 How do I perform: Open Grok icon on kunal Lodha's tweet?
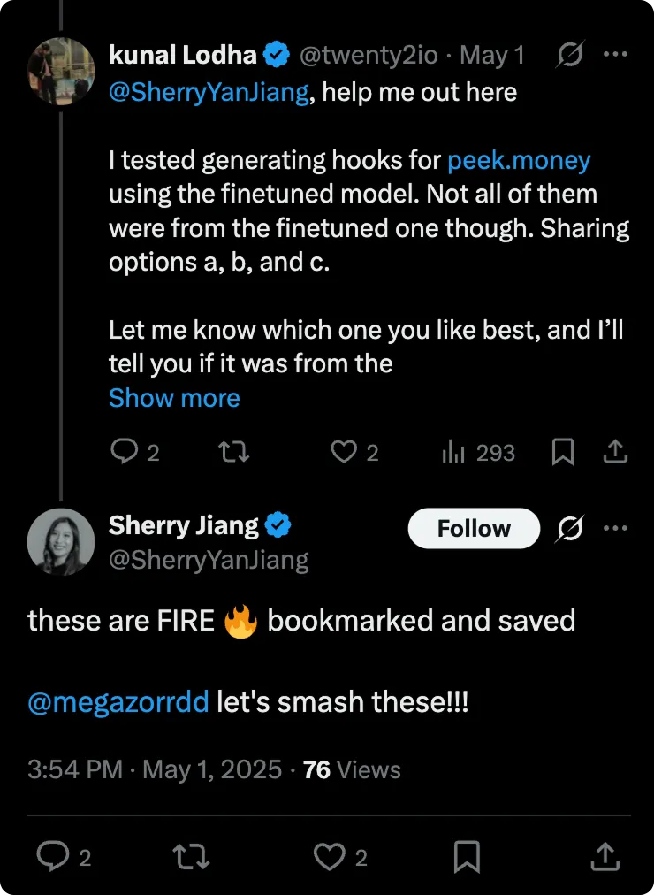point(570,54)
